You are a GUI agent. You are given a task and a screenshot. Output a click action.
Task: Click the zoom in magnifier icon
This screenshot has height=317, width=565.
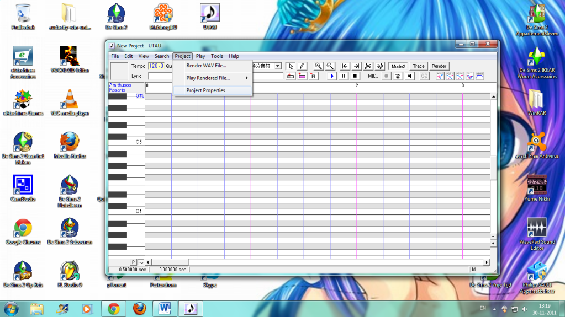[x=319, y=66]
